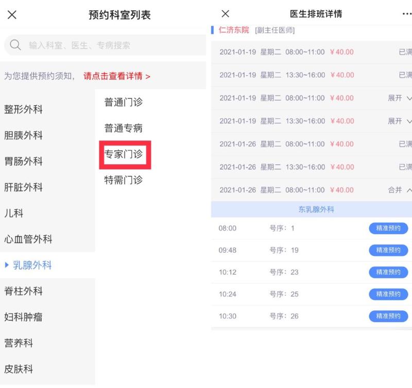Book 精准预约 for 09:48 slot number 19

click(388, 250)
